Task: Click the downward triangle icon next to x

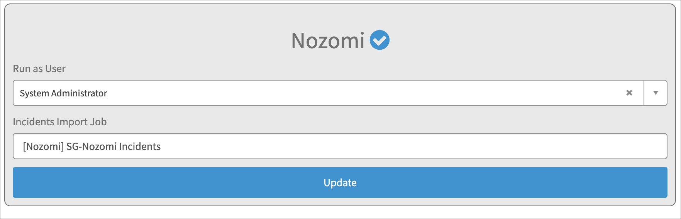Action: [x=656, y=93]
